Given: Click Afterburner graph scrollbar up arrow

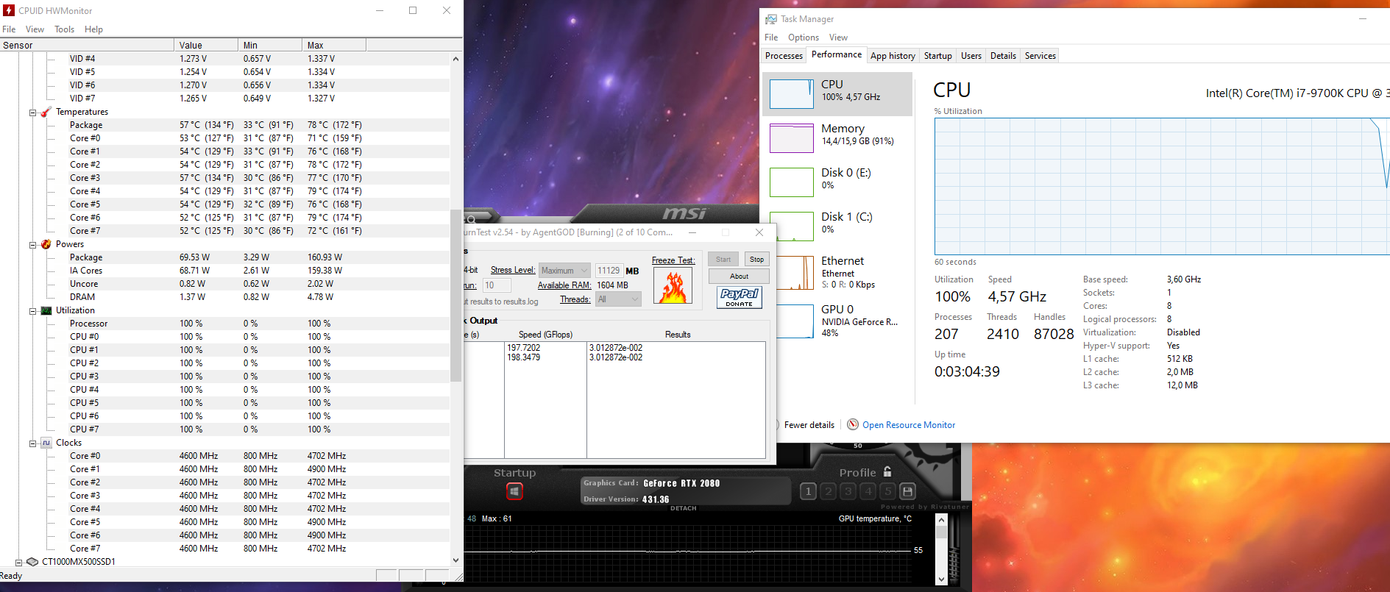Looking at the screenshot, I should [x=941, y=520].
